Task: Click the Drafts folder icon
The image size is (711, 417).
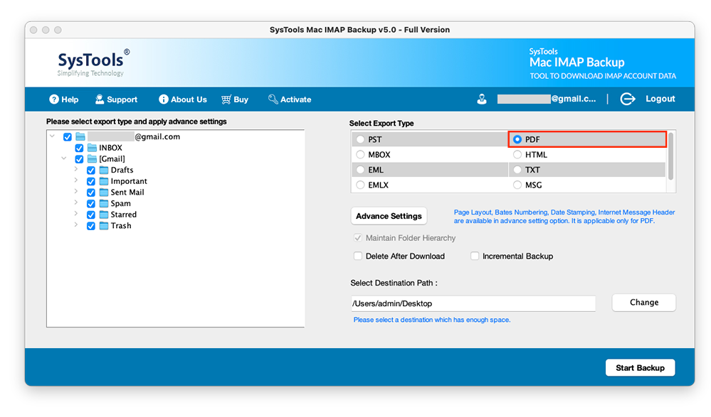Action: pyautogui.click(x=104, y=170)
